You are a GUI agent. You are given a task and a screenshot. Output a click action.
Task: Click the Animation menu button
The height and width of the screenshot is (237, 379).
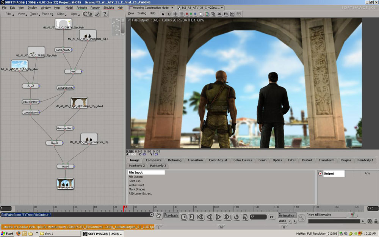287,215
